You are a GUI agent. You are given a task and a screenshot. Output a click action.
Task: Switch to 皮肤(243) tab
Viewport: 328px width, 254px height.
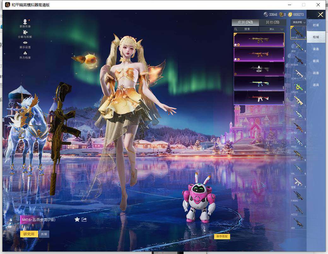coord(245,22)
